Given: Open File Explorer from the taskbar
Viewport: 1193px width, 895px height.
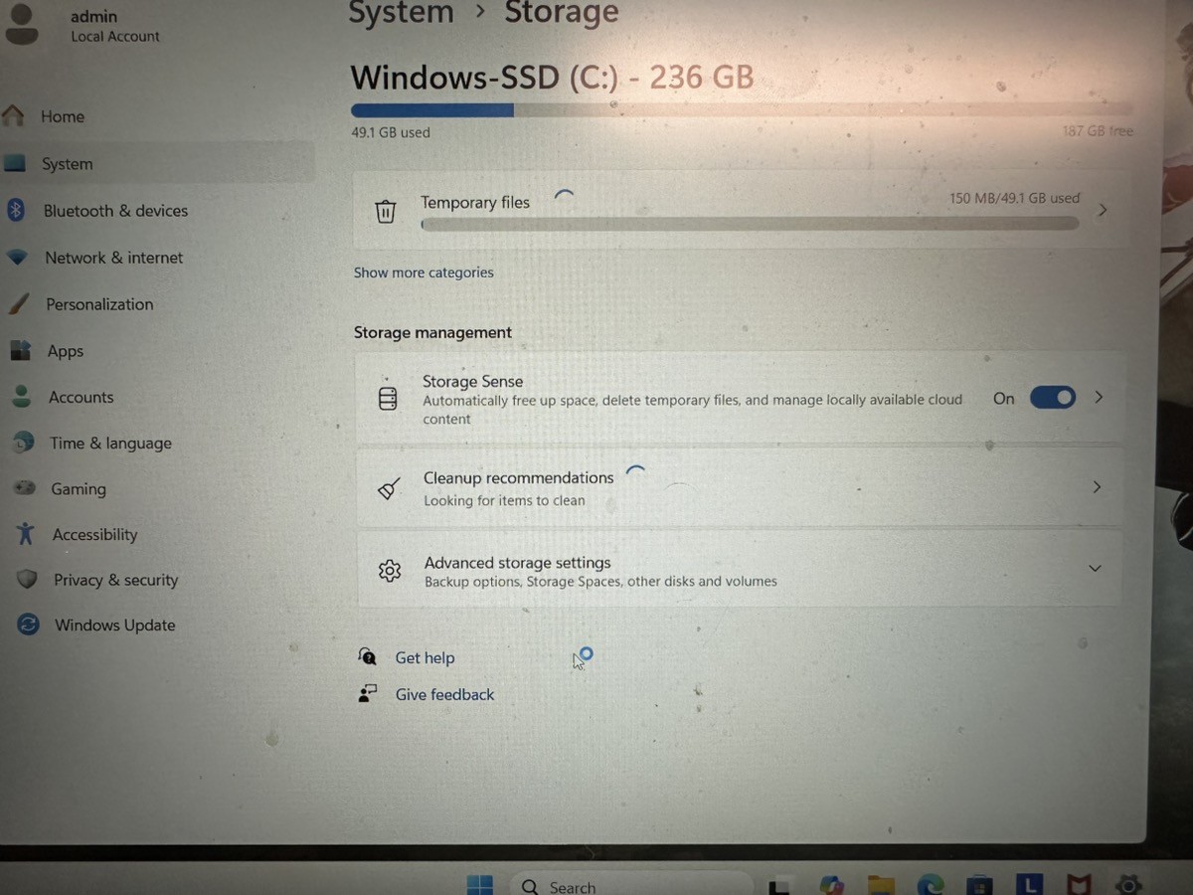Looking at the screenshot, I should tap(881, 885).
